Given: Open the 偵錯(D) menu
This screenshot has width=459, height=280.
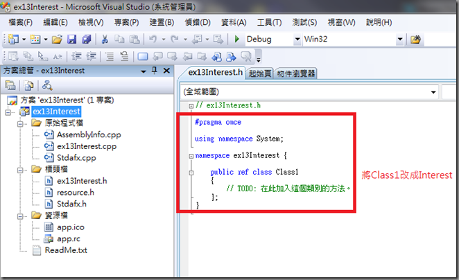Looking at the screenshot, I should pyautogui.click(x=198, y=22).
